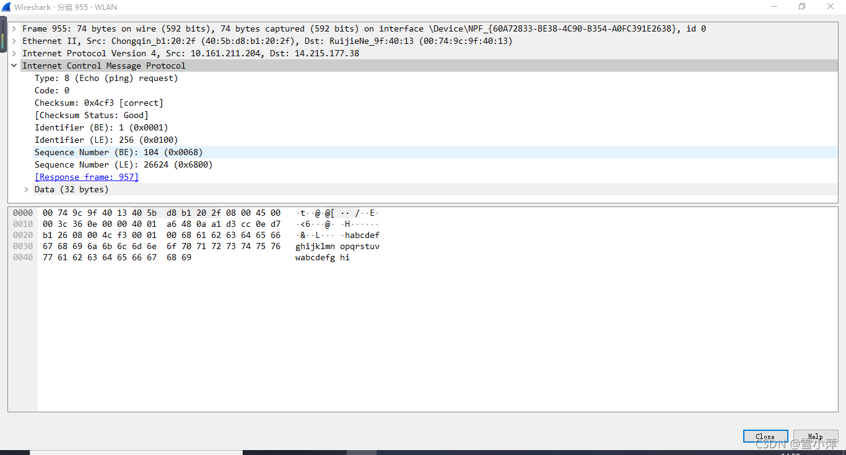Close the window with the X
The width and height of the screenshot is (846, 455).
831,7
